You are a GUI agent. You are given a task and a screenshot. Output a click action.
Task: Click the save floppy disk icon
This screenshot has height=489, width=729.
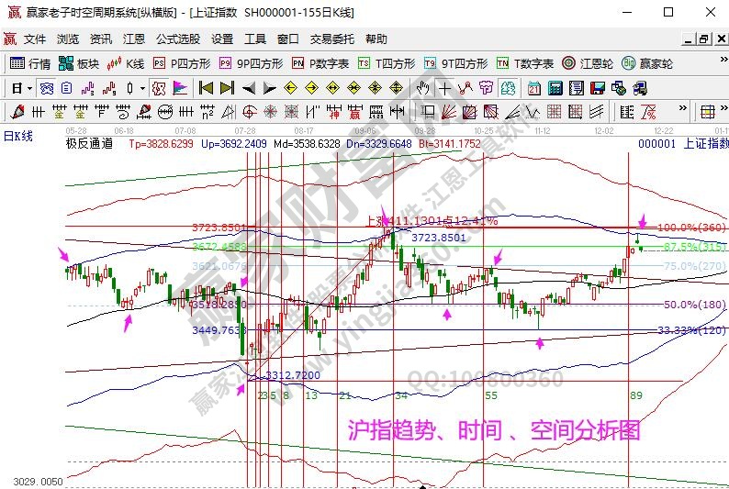(x=598, y=88)
